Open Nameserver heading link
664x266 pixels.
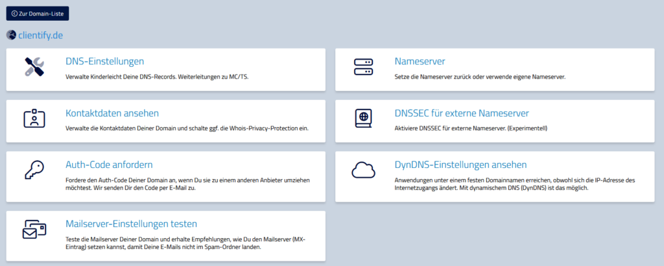pyautogui.click(x=420, y=62)
